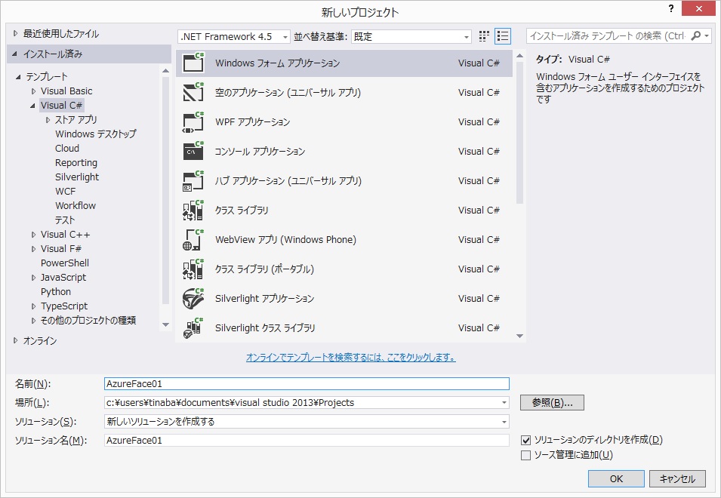Select the ハブ アプリケーション template icon
Image resolution: width=721 pixels, height=498 pixels.
click(193, 180)
